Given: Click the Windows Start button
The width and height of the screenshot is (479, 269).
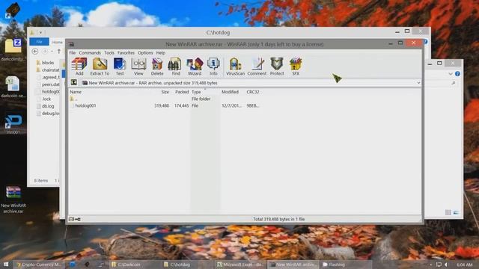Looking at the screenshot, I should pyautogui.click(x=6, y=265).
